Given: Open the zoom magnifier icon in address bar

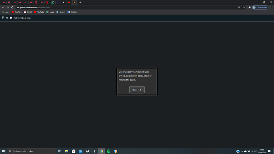Looking at the screenshot, I should [239, 7].
